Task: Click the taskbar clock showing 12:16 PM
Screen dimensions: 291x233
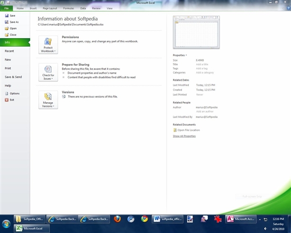Action: (278, 219)
